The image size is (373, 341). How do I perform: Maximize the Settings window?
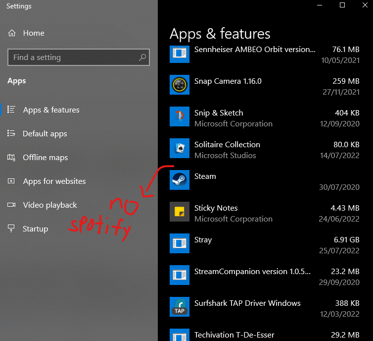click(x=342, y=5)
